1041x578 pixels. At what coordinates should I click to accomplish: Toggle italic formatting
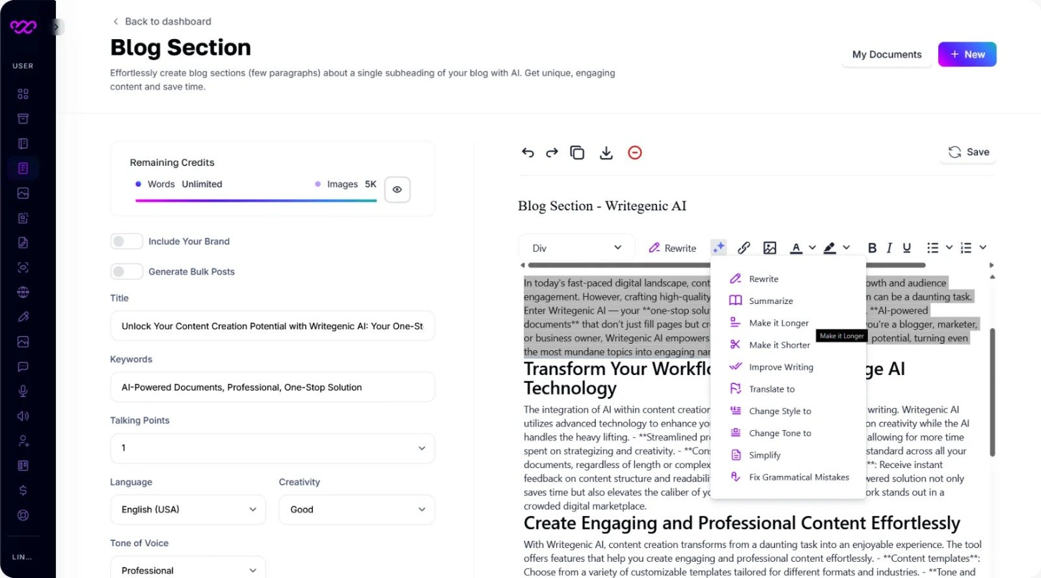[889, 247]
